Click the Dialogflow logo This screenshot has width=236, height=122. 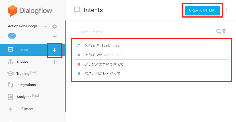(30, 11)
